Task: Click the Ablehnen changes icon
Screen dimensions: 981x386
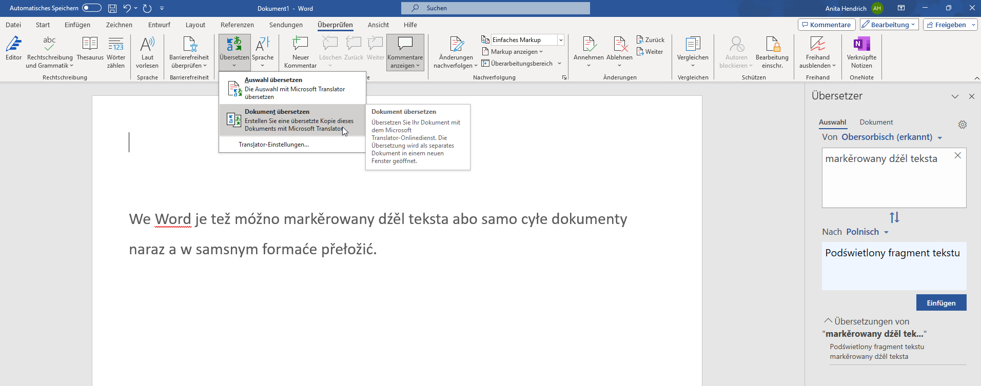Action: (x=620, y=44)
